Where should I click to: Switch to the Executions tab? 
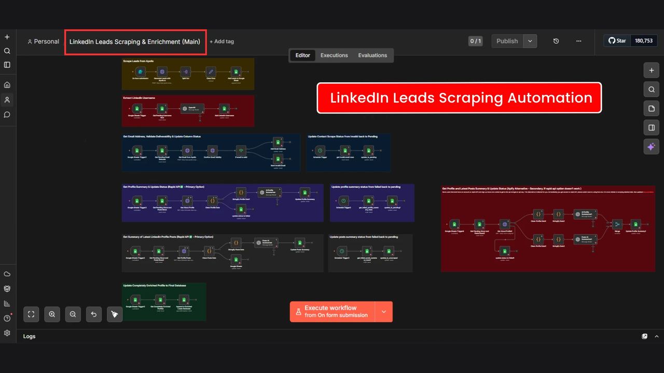point(334,55)
